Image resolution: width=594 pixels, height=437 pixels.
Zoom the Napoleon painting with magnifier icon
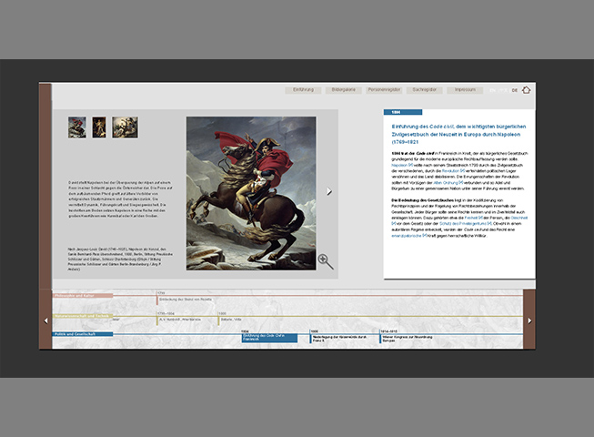tap(326, 261)
